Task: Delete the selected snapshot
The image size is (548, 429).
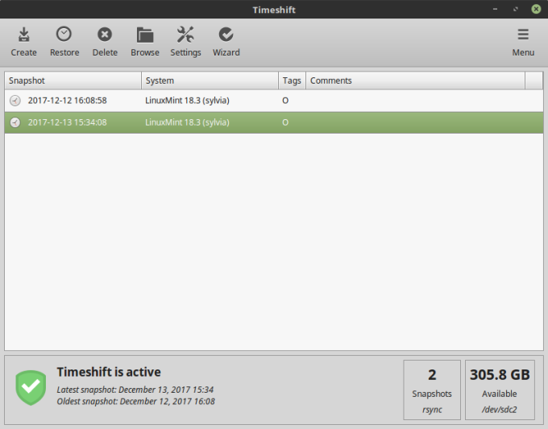Action: click(105, 42)
